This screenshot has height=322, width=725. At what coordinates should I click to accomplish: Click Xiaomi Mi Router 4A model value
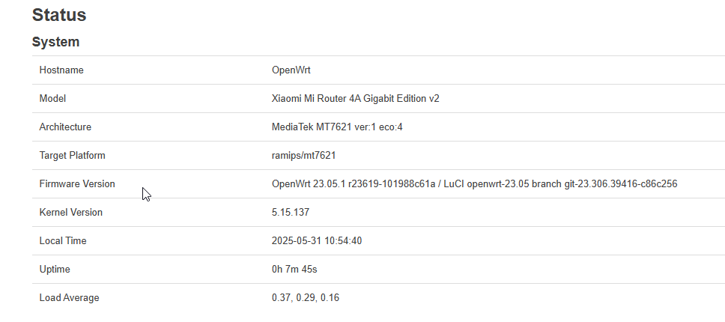click(356, 98)
